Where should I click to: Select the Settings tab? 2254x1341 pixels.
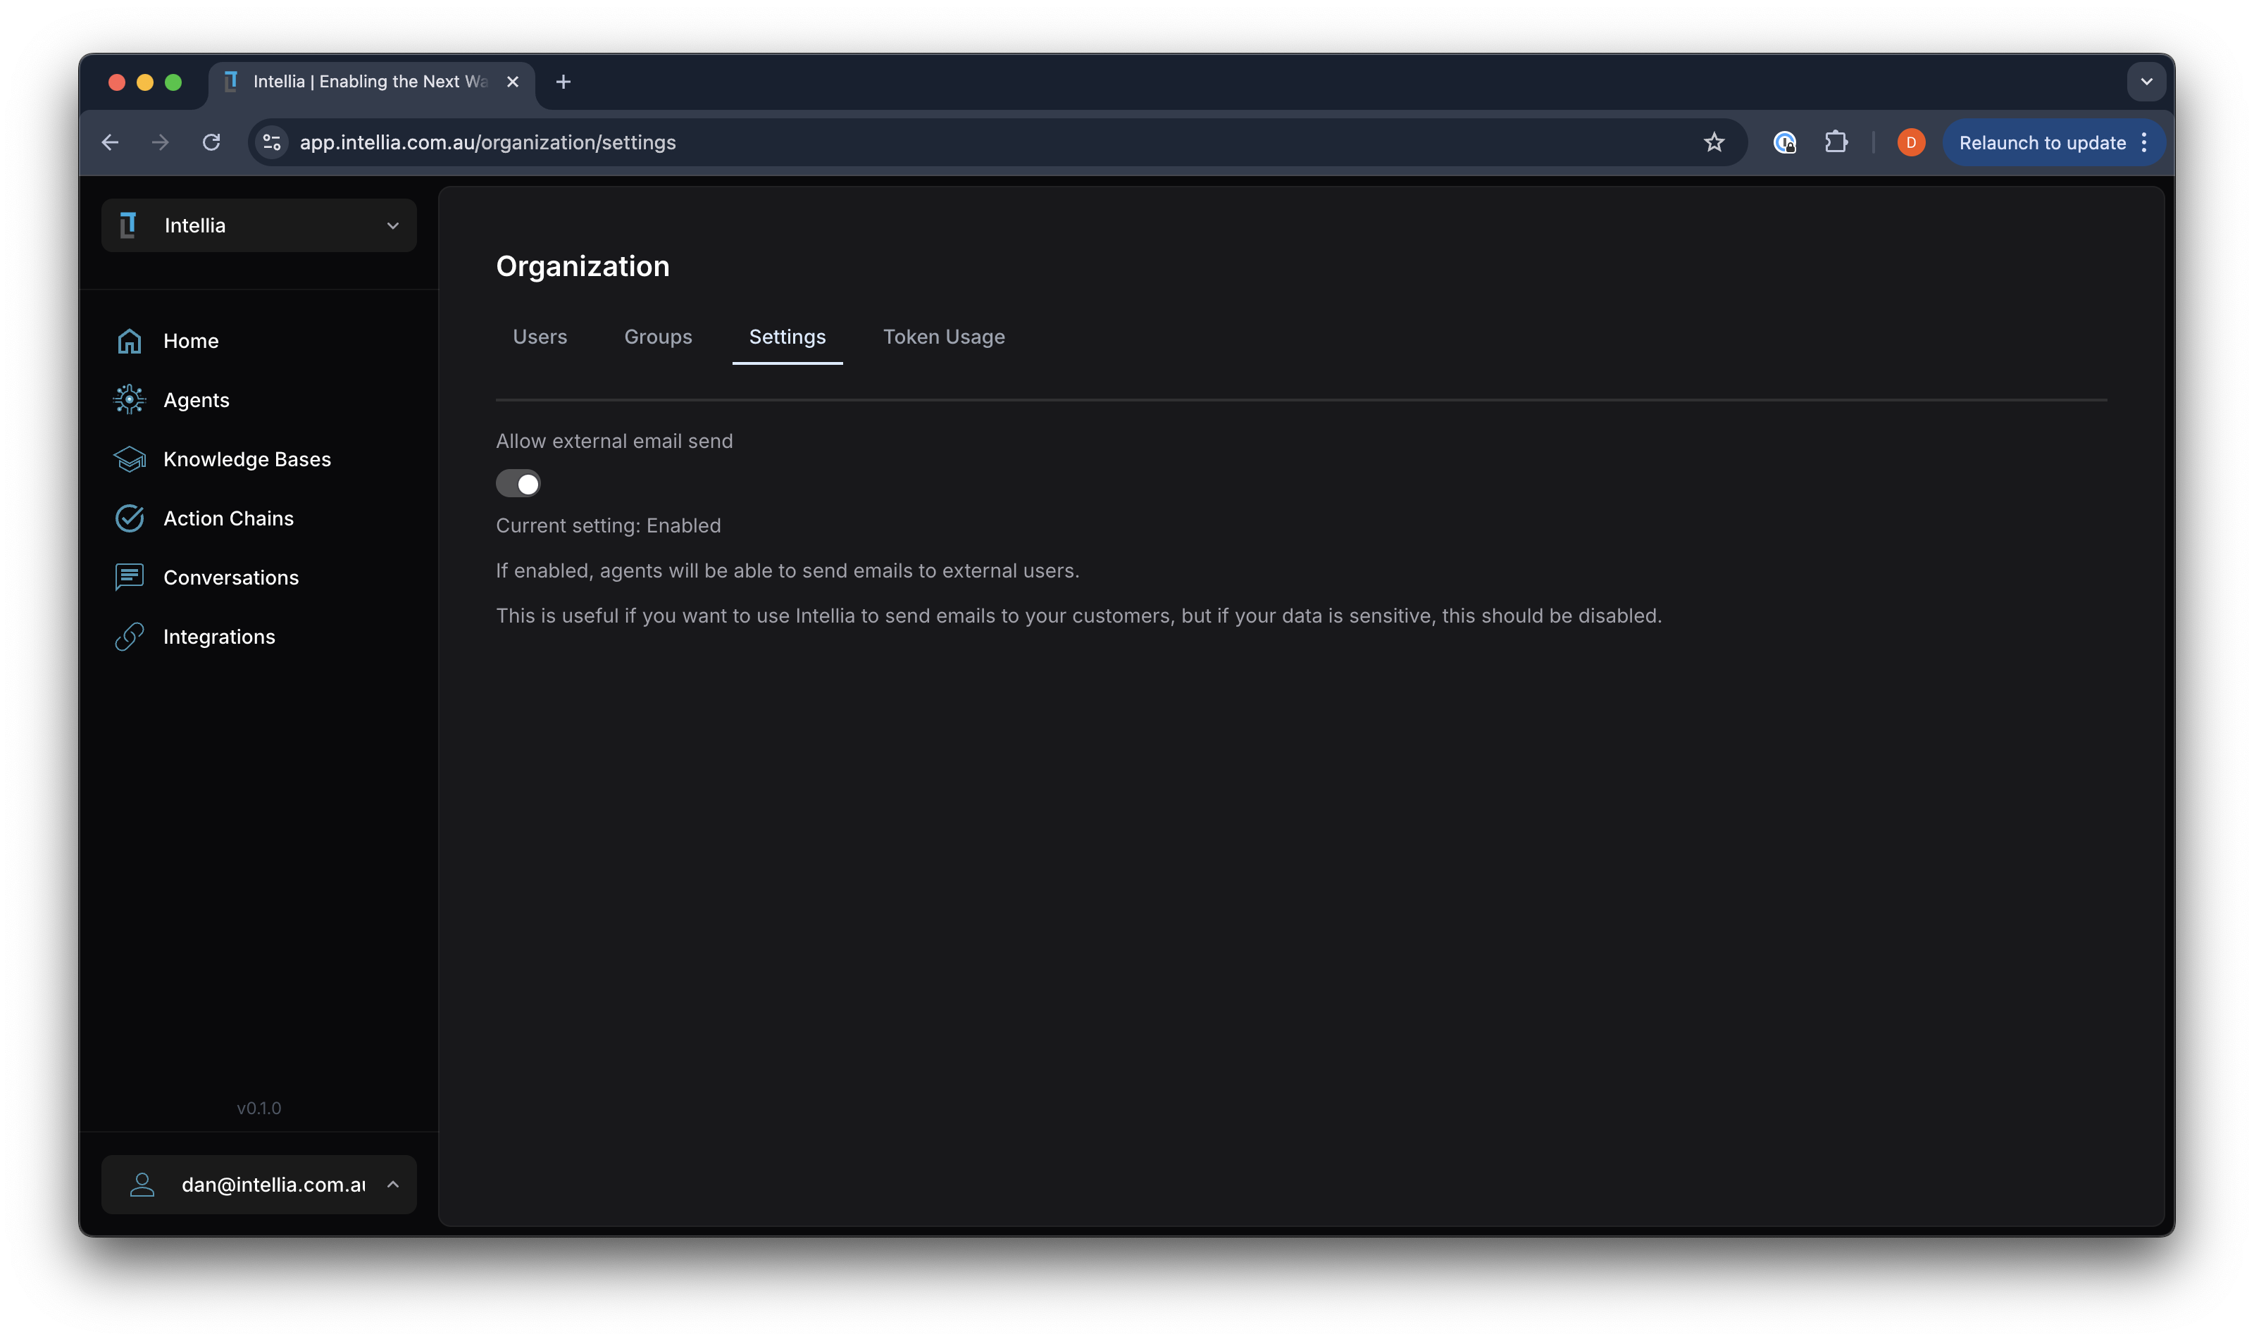point(787,336)
